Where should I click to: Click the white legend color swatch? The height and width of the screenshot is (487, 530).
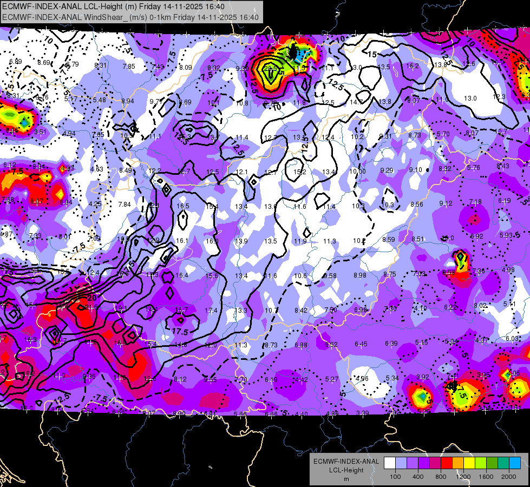point(390,463)
